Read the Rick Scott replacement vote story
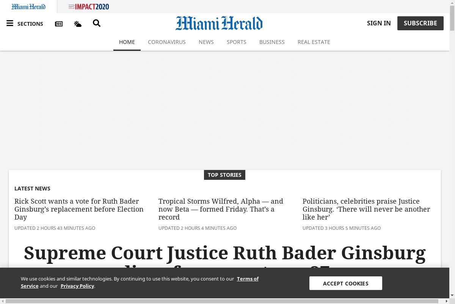The height and width of the screenshot is (304, 455). tap(79, 209)
